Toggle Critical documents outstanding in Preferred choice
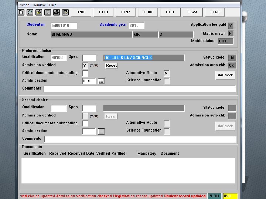The image size is (266, 199). [85, 73]
